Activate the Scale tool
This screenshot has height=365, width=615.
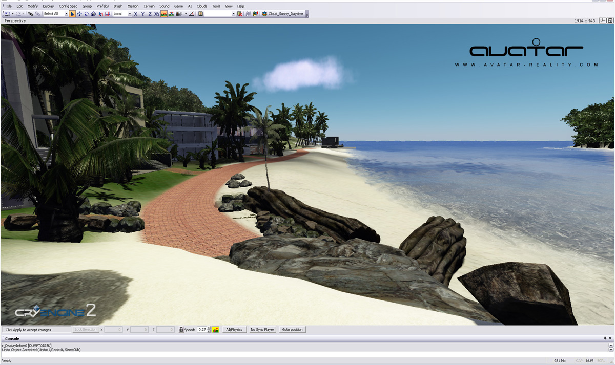[x=93, y=14]
